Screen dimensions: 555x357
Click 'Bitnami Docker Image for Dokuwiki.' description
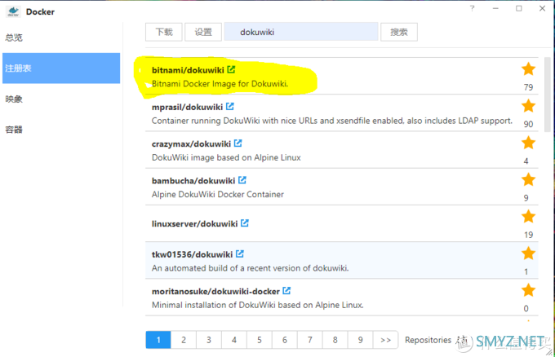click(x=220, y=84)
